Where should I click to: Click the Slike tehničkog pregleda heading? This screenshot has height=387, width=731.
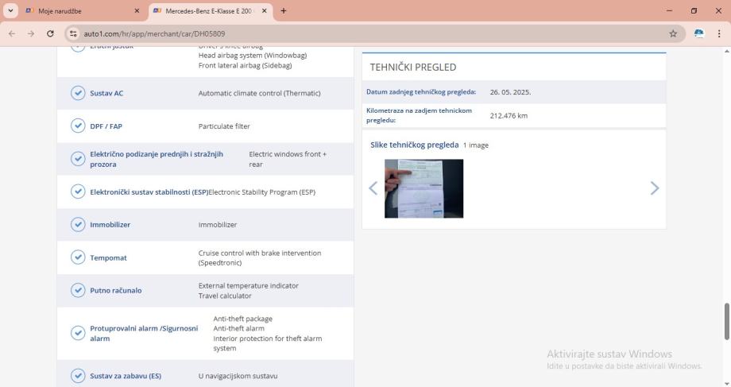click(415, 145)
